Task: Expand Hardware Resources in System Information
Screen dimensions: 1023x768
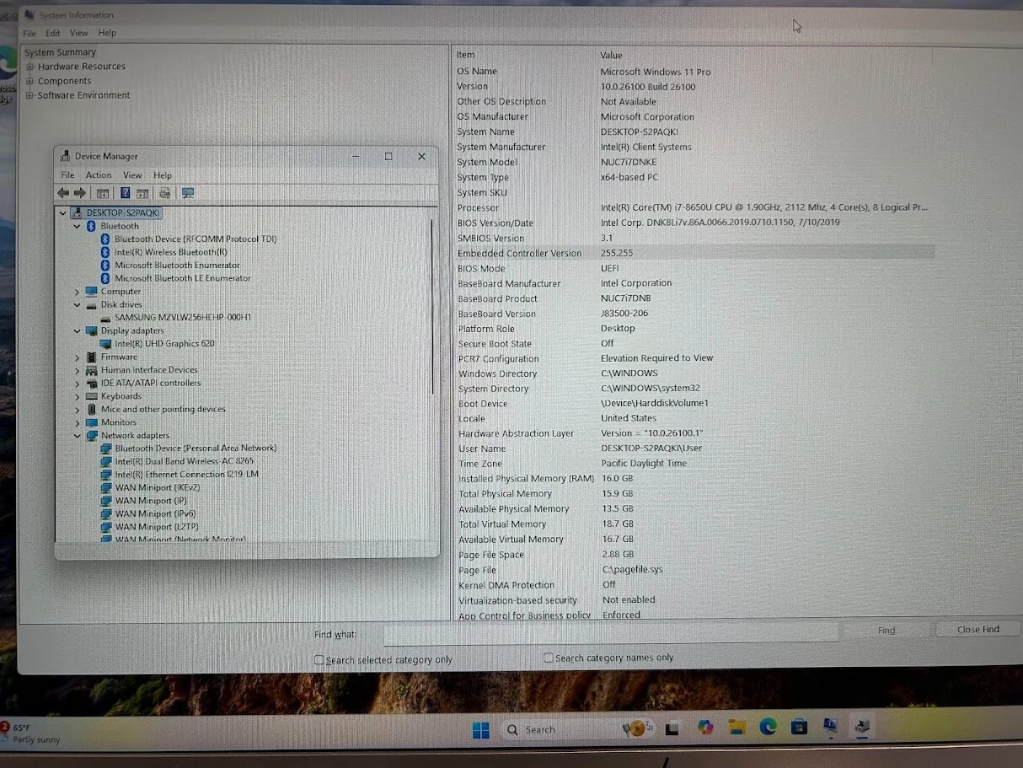Action: coord(30,67)
